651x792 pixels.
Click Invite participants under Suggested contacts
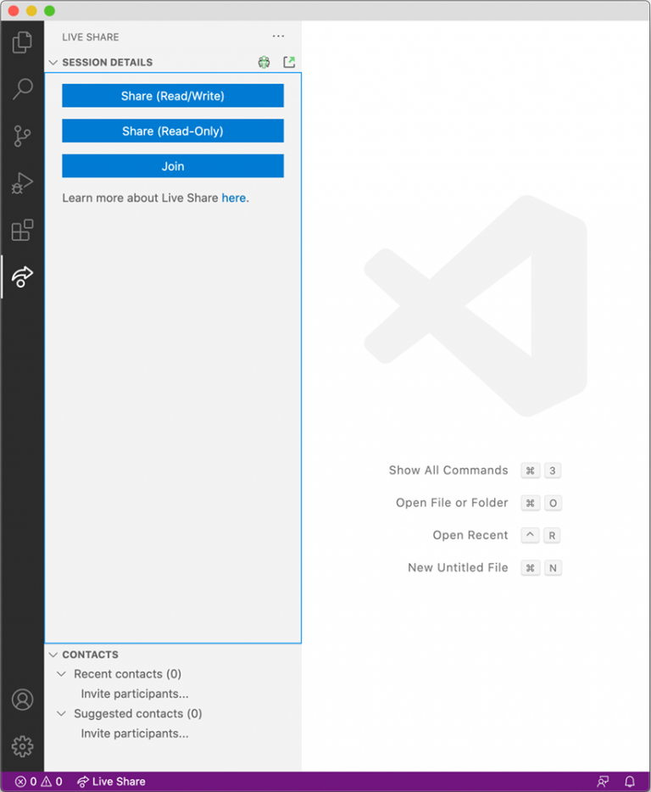(135, 733)
